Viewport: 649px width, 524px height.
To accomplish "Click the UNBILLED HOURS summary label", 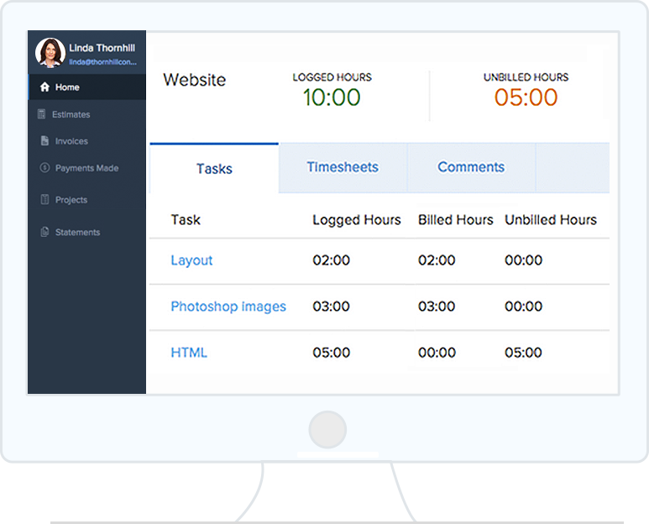I will (x=526, y=77).
